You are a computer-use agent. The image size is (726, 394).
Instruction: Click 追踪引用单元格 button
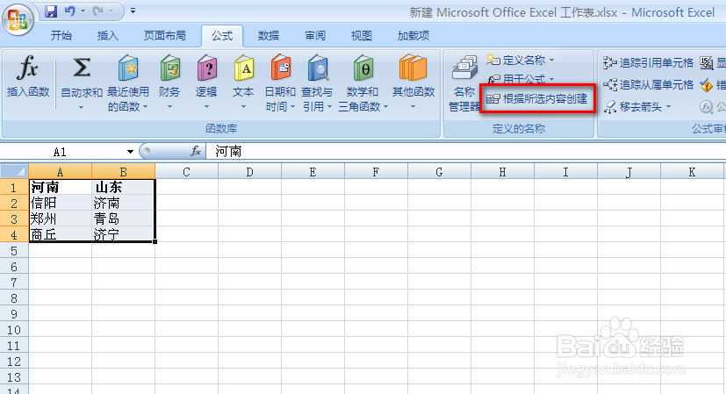[x=648, y=62]
